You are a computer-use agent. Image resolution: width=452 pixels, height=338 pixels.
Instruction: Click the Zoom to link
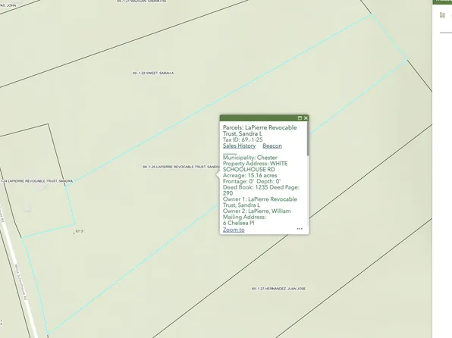tap(234, 230)
